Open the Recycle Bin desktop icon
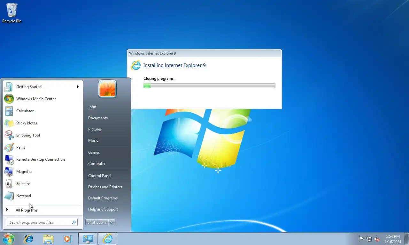The height and width of the screenshot is (245, 409). [12, 13]
